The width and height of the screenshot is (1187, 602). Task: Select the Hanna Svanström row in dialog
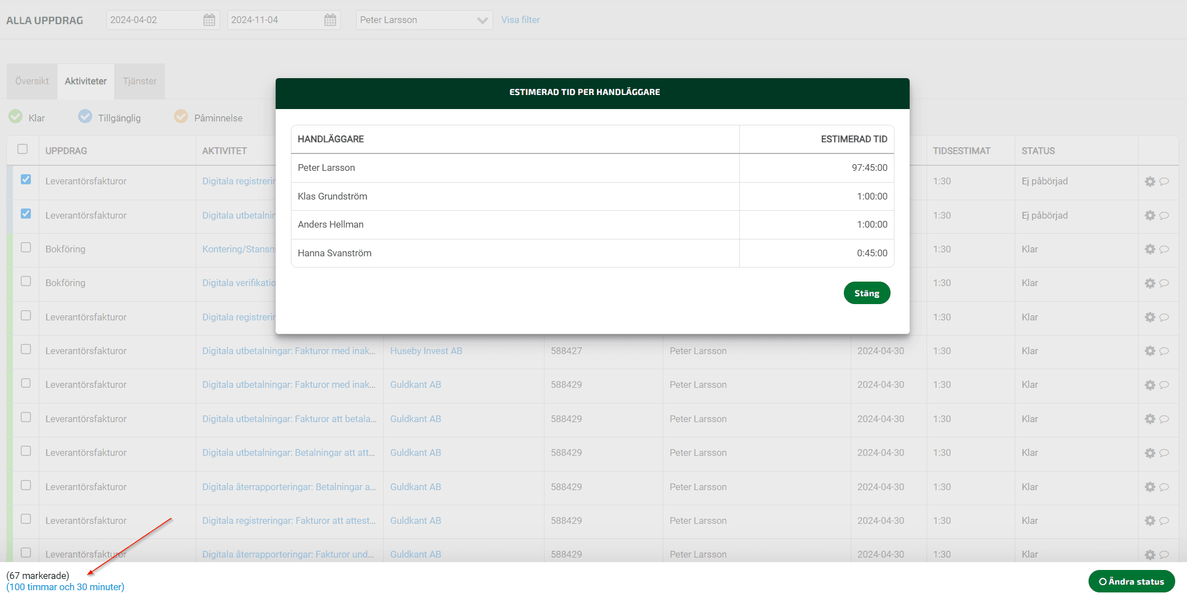coord(592,254)
